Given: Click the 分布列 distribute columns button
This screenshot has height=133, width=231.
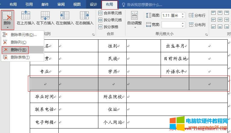Looking at the screenshot, I should (x=197, y=25).
